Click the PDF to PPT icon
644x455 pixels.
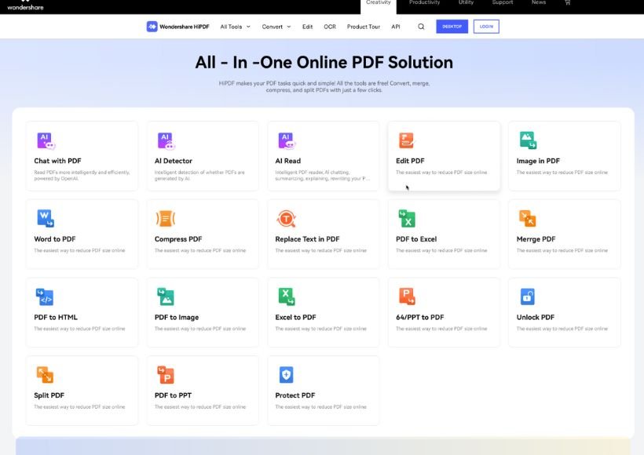[x=166, y=374]
